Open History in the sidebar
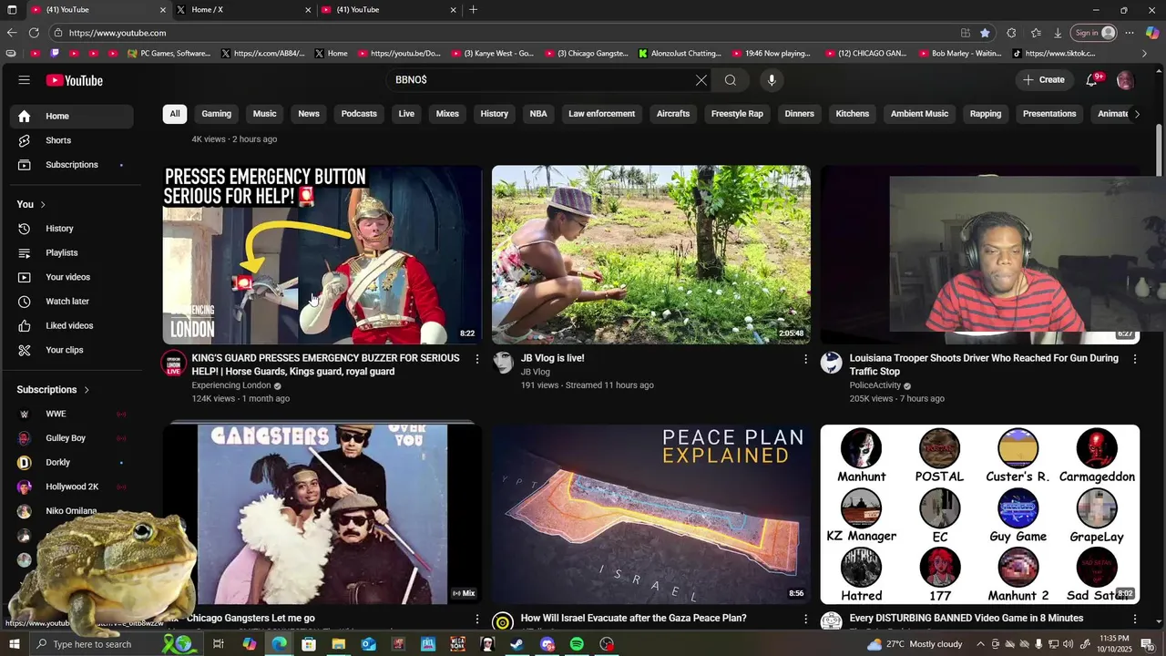 click(71, 229)
